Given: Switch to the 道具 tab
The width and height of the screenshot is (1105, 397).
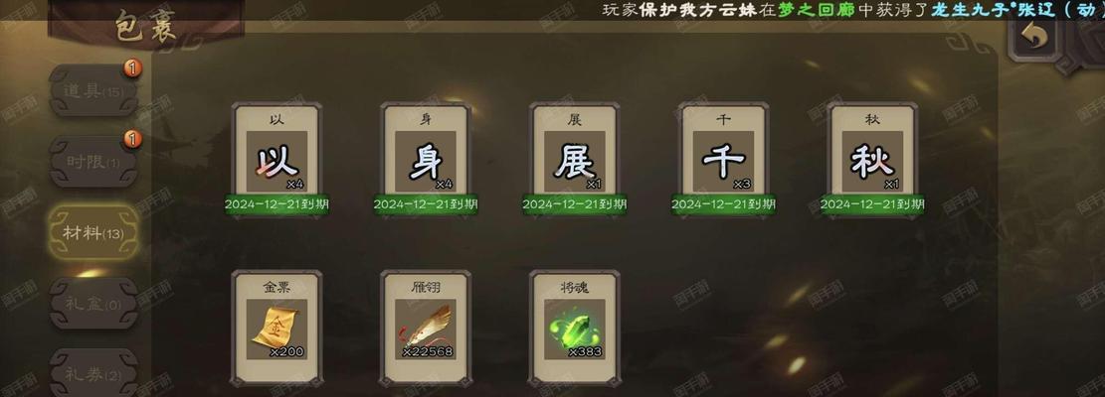Looking at the screenshot, I should [x=93, y=91].
